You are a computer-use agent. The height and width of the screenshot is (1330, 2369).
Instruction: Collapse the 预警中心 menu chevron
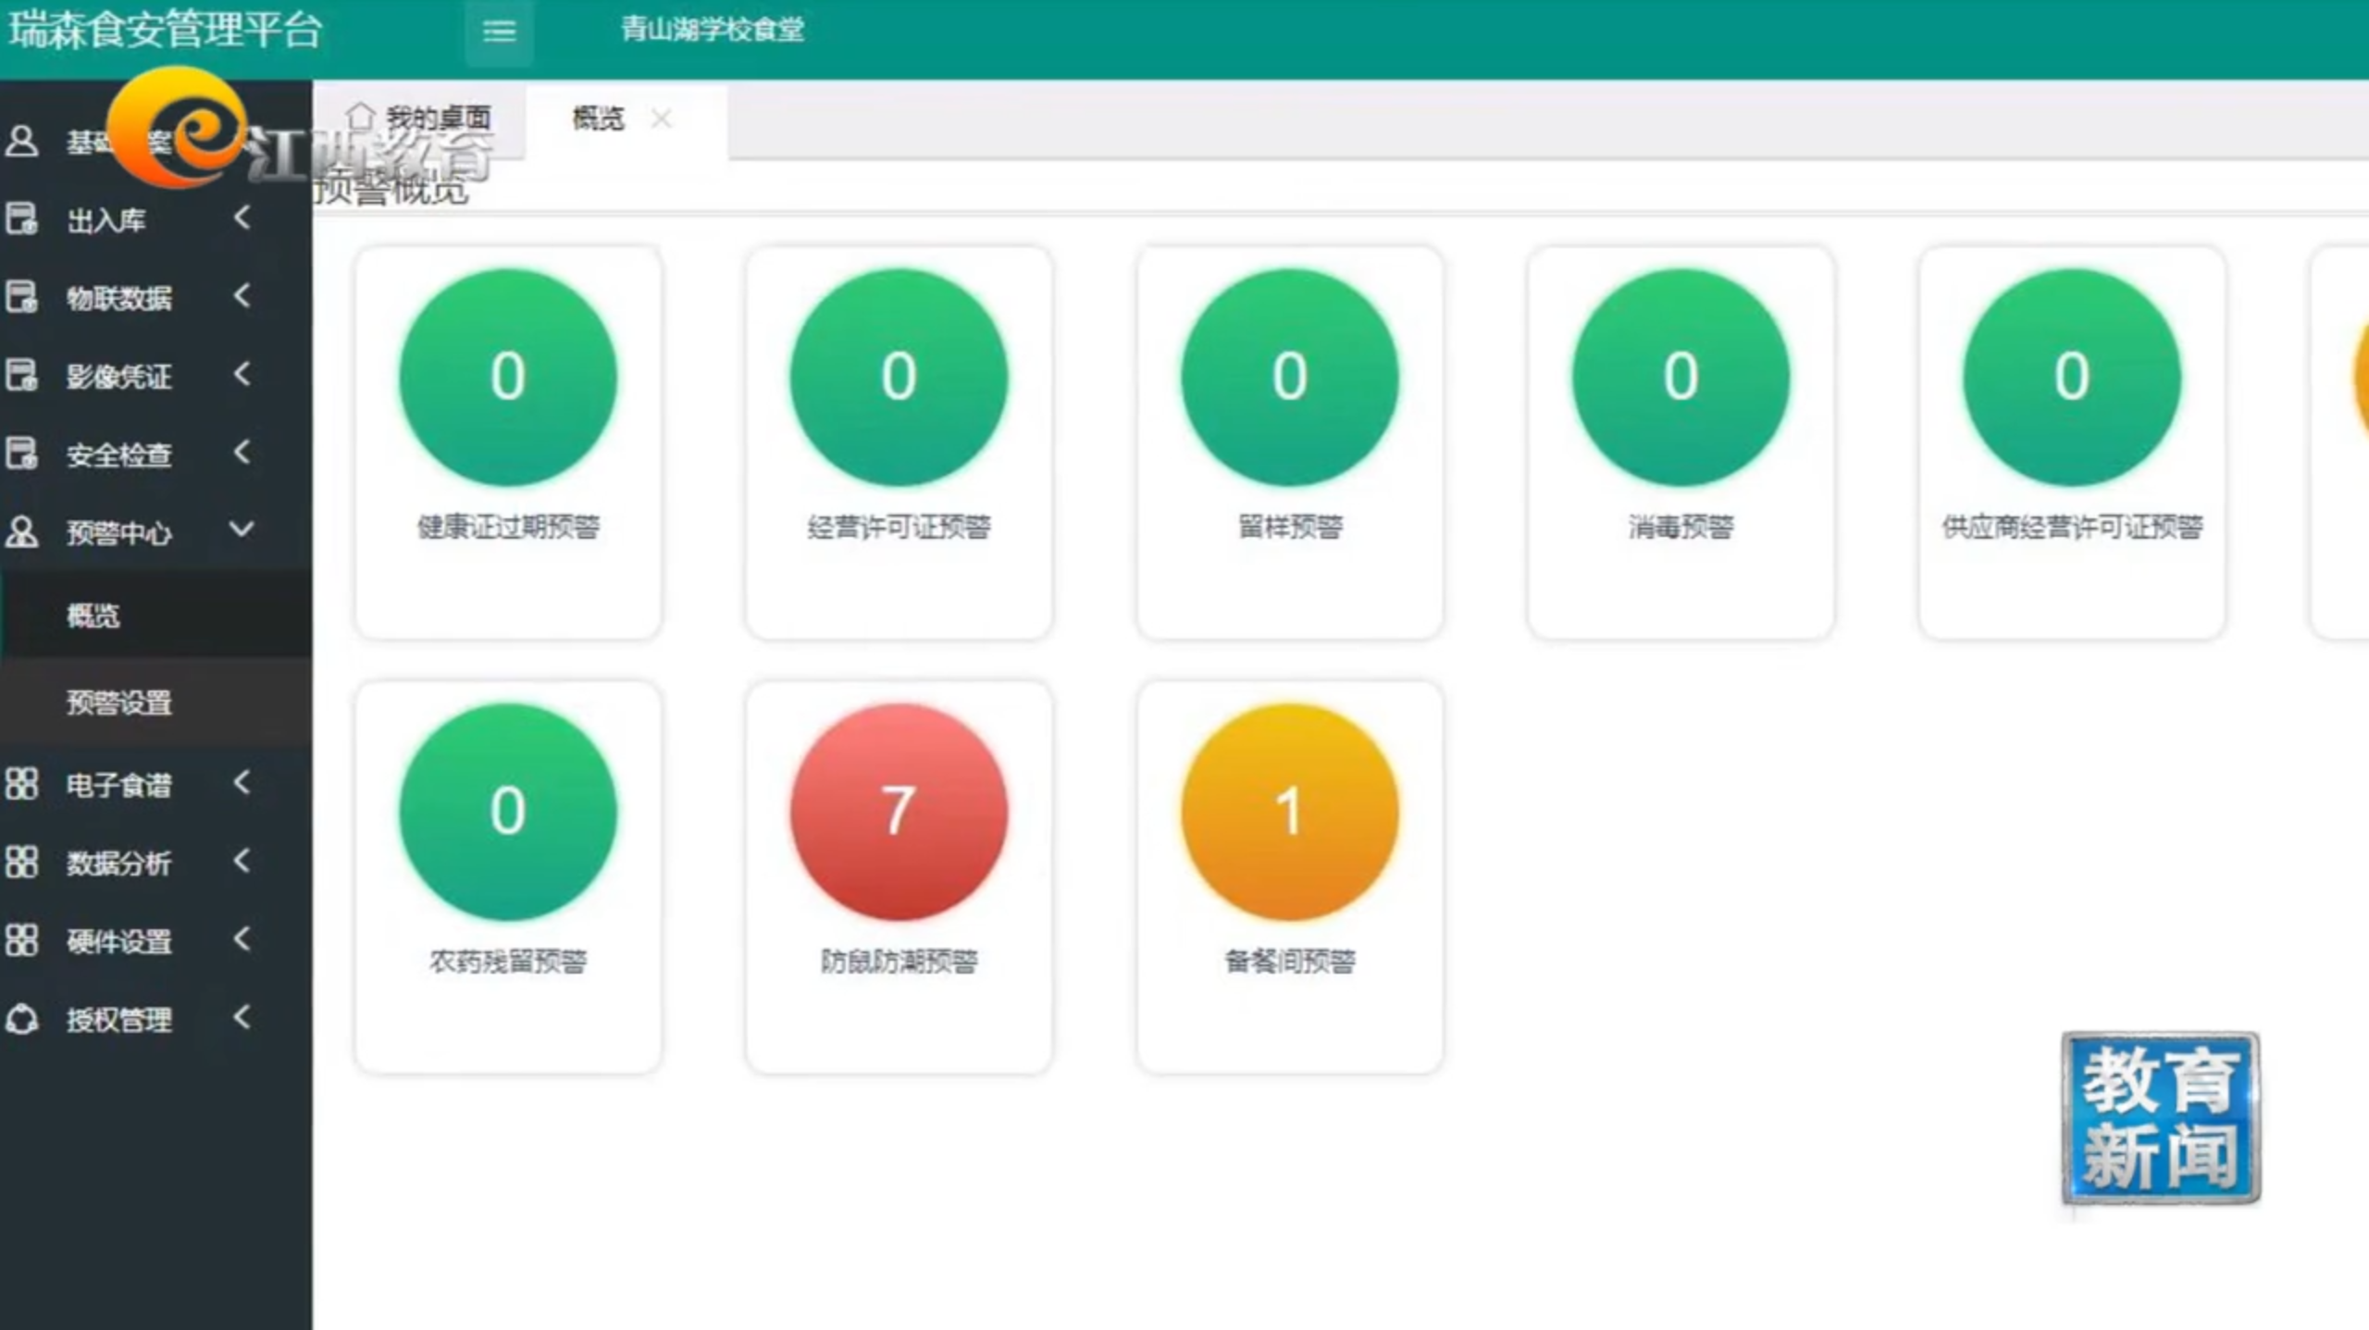242,530
